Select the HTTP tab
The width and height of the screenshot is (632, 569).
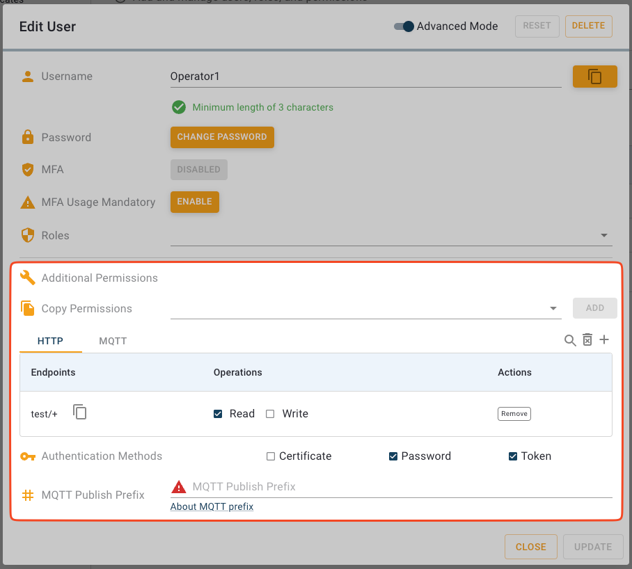[50, 341]
